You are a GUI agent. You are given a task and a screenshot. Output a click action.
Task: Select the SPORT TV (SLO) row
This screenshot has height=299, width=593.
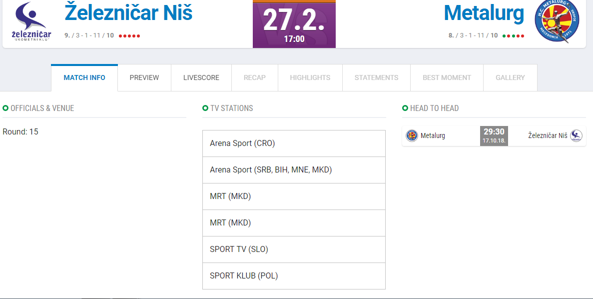(x=294, y=249)
